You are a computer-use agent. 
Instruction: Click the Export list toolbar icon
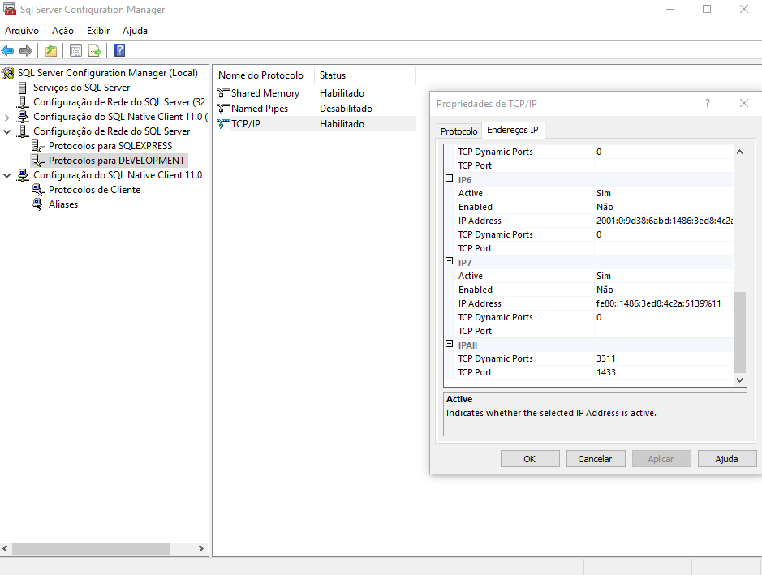coord(95,50)
